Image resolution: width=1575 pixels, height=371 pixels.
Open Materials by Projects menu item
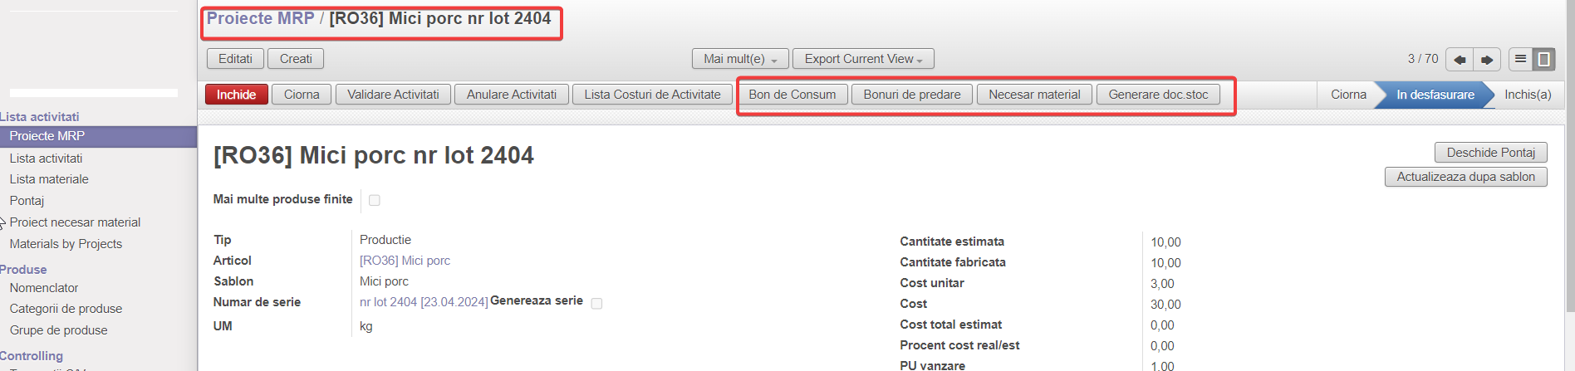(66, 244)
